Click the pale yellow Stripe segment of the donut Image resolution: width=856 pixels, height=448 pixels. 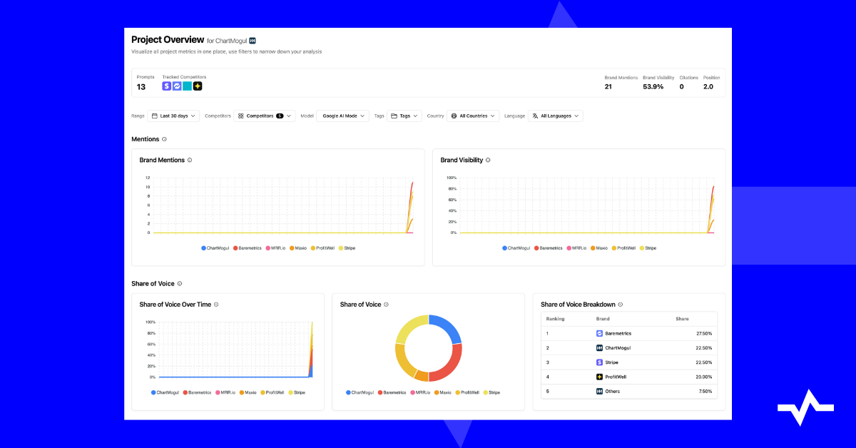tap(409, 328)
